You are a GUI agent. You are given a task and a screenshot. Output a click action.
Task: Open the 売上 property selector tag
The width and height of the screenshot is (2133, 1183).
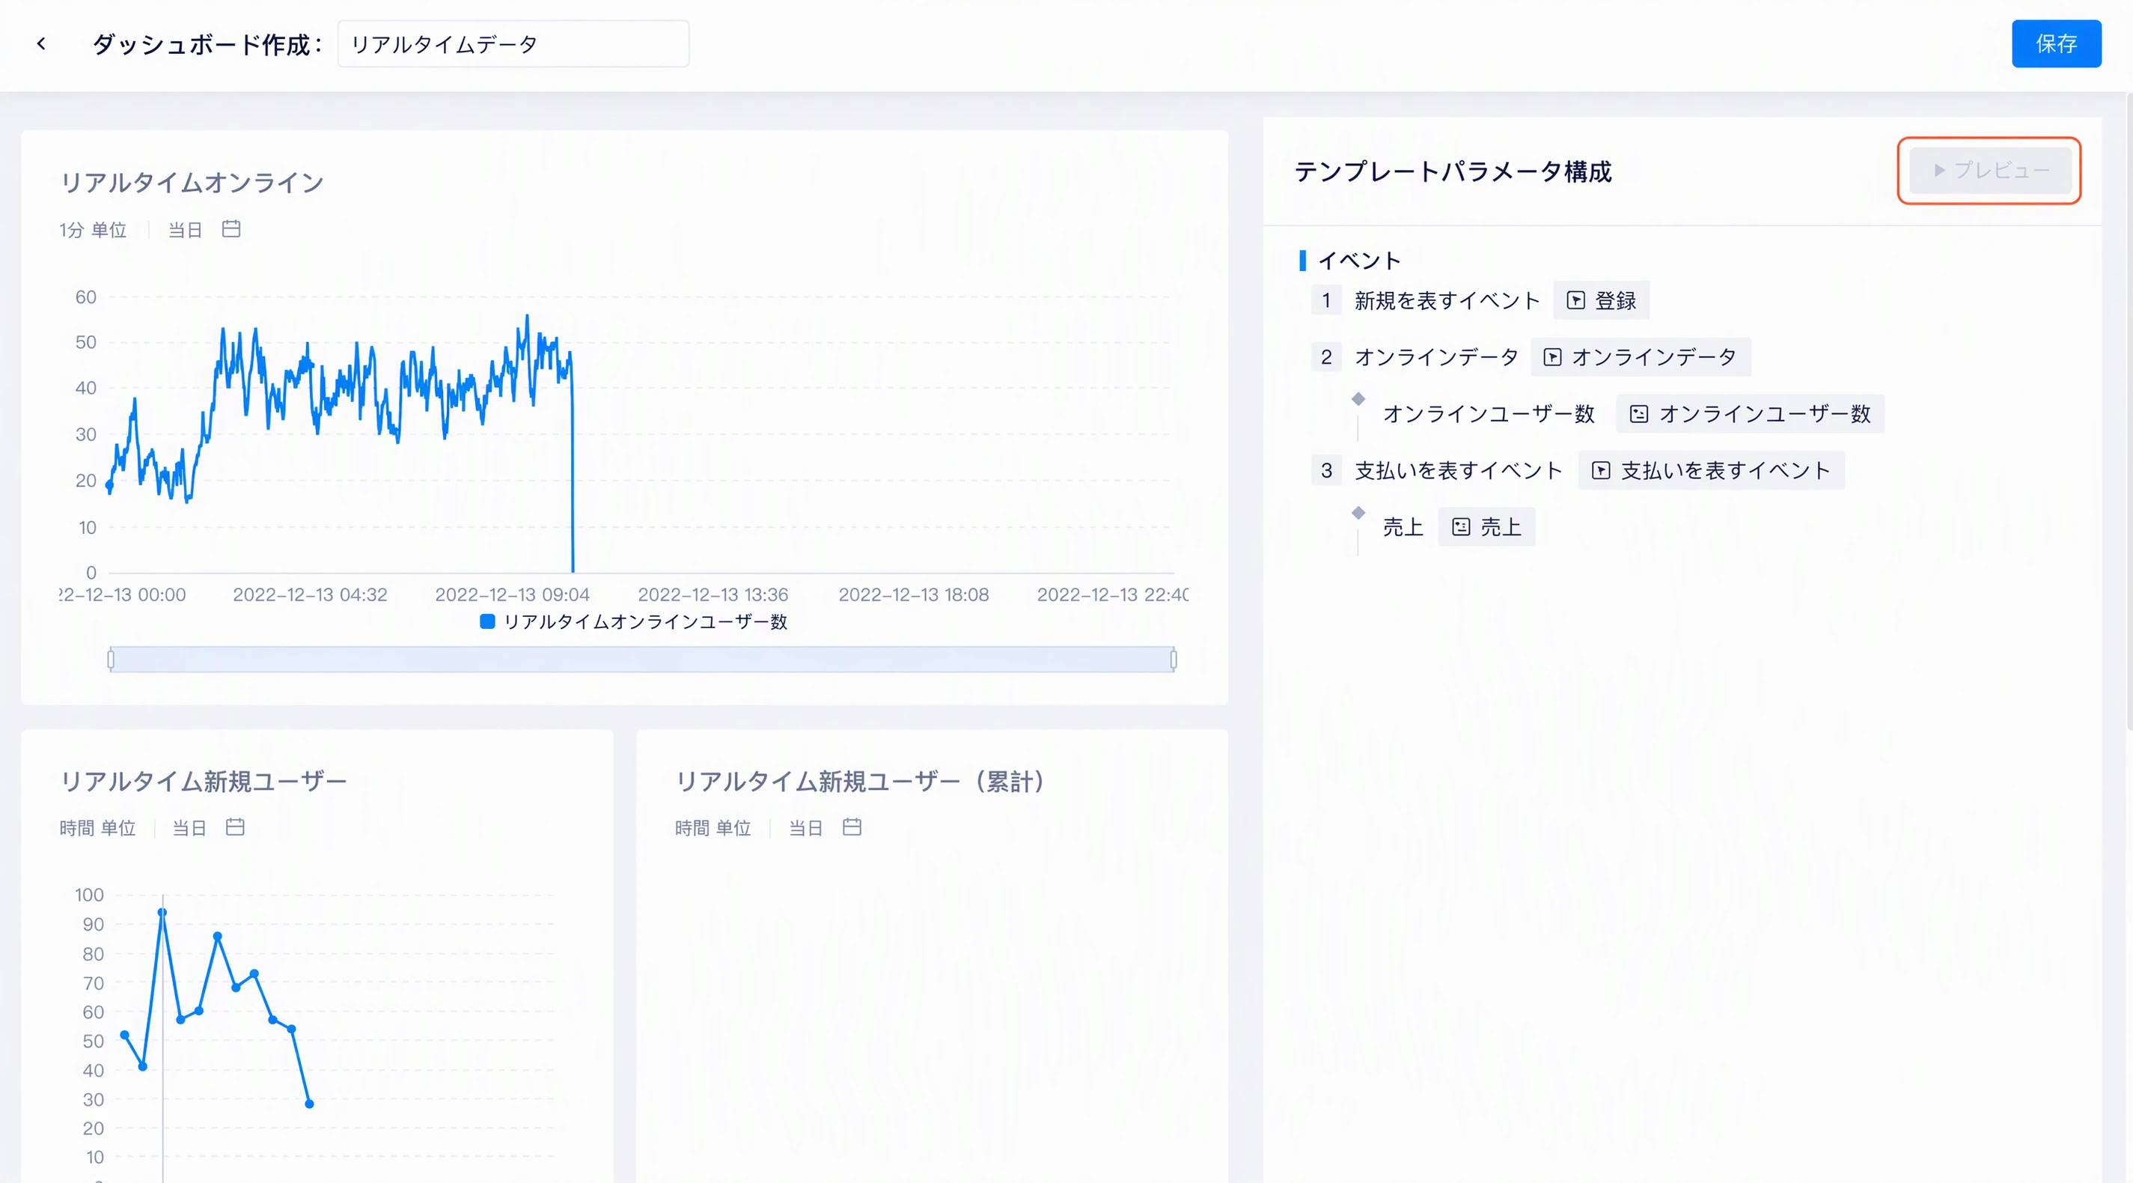(x=1486, y=527)
